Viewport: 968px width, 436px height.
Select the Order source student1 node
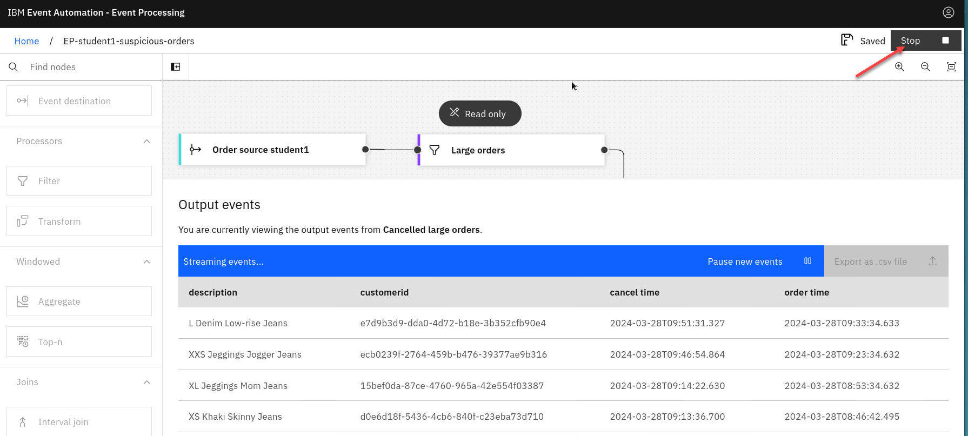(272, 150)
